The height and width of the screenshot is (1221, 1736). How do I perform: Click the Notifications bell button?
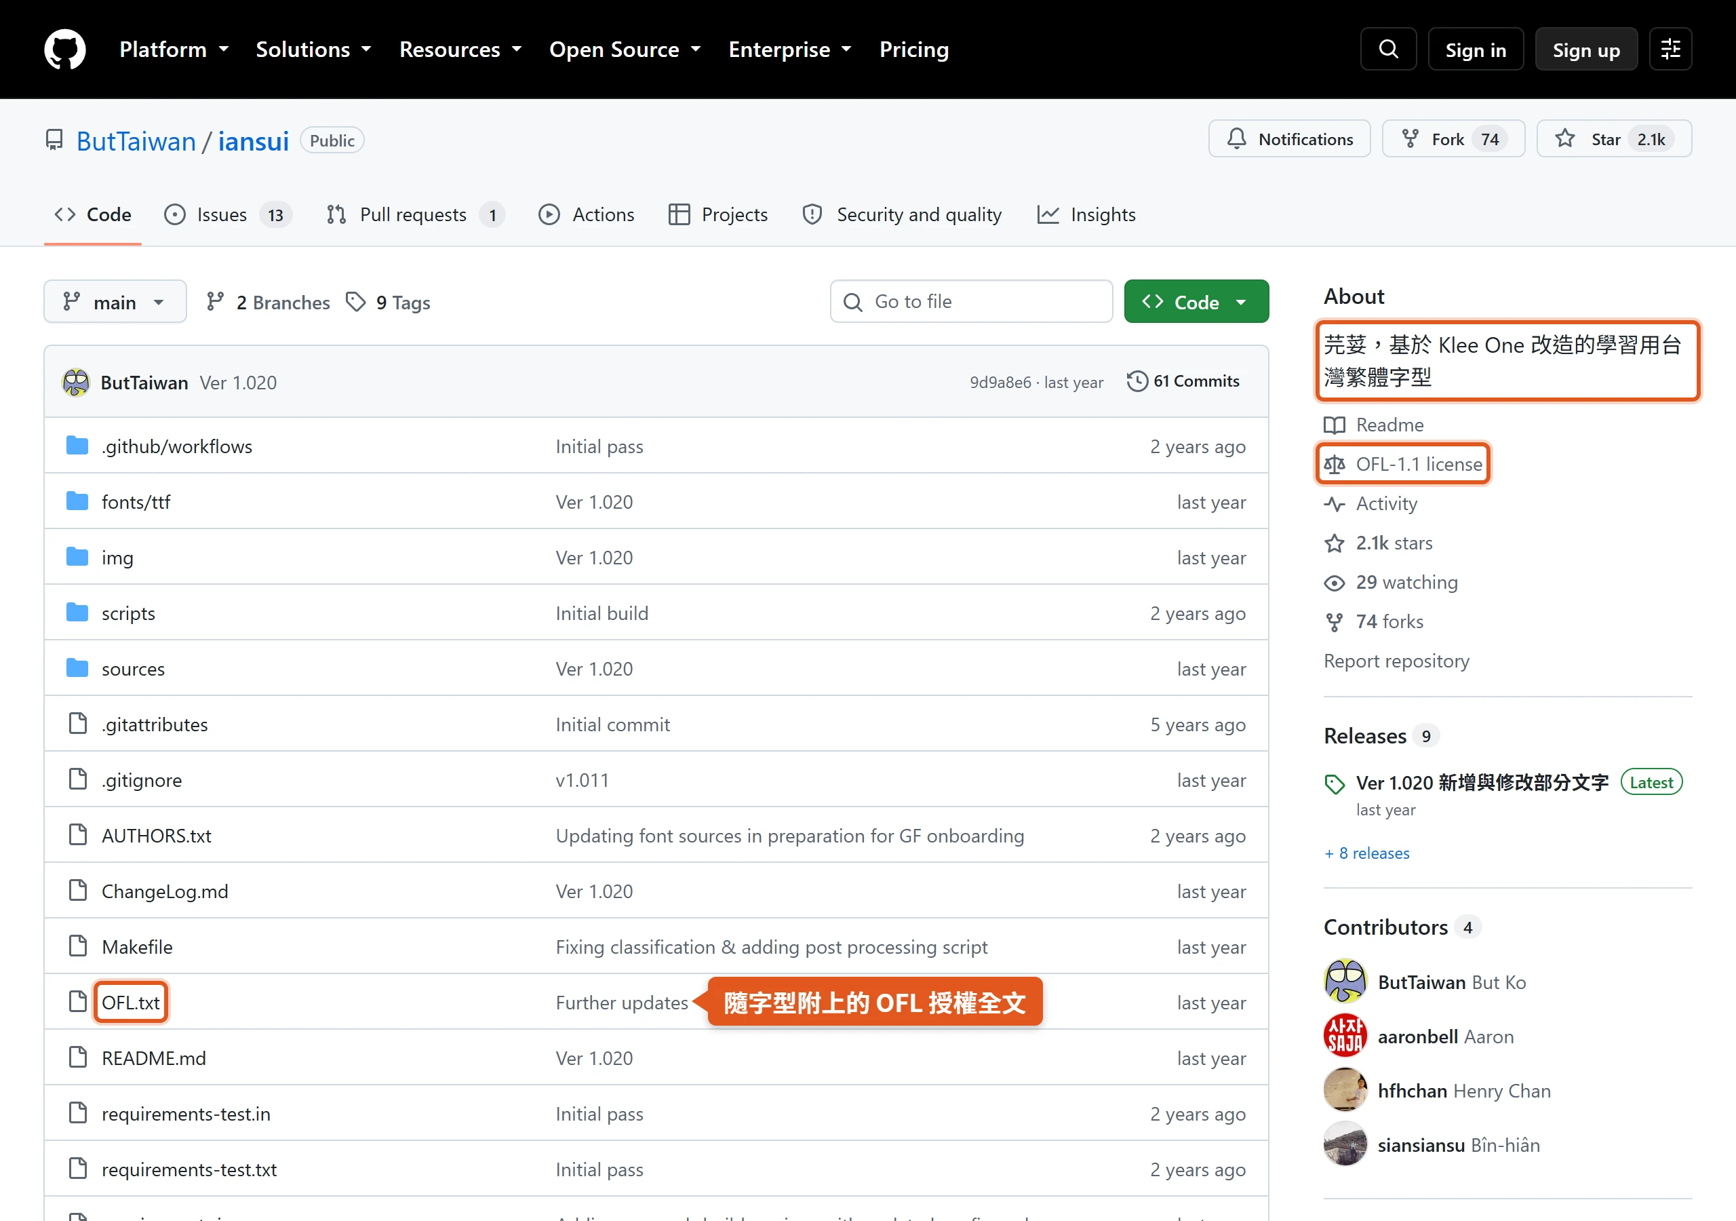point(1289,139)
